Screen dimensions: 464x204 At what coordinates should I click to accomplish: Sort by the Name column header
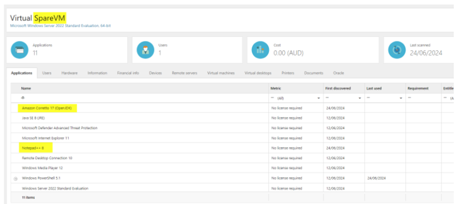26,89
